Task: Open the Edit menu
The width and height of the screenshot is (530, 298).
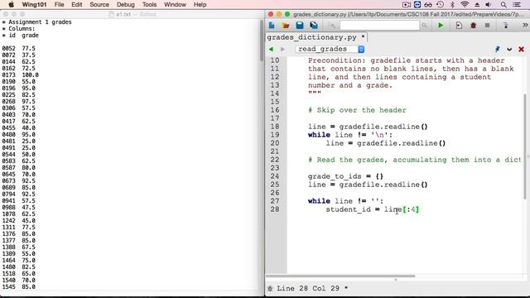Action: pos(77,4)
